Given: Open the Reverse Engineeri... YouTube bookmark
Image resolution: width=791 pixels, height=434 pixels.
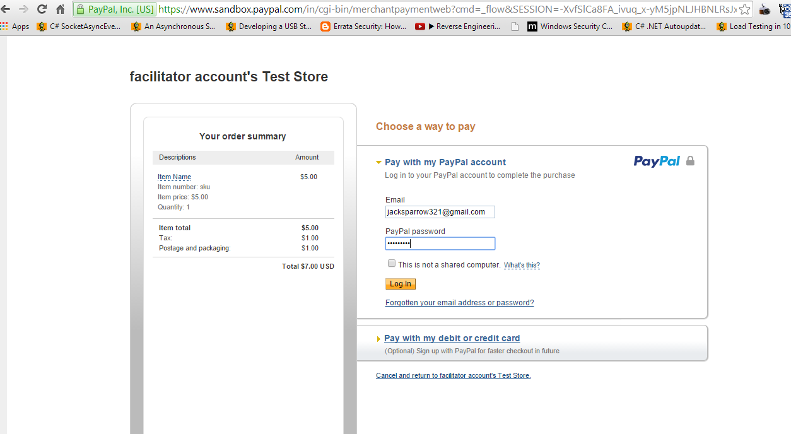Looking at the screenshot, I should tap(458, 26).
